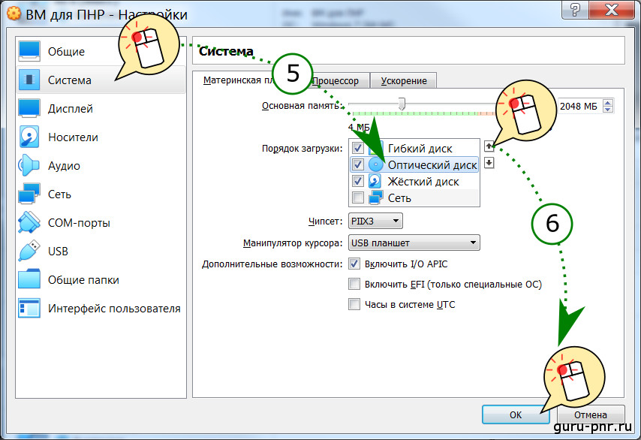
Task: Select the Общие папки folder icon
Action: tap(29, 279)
